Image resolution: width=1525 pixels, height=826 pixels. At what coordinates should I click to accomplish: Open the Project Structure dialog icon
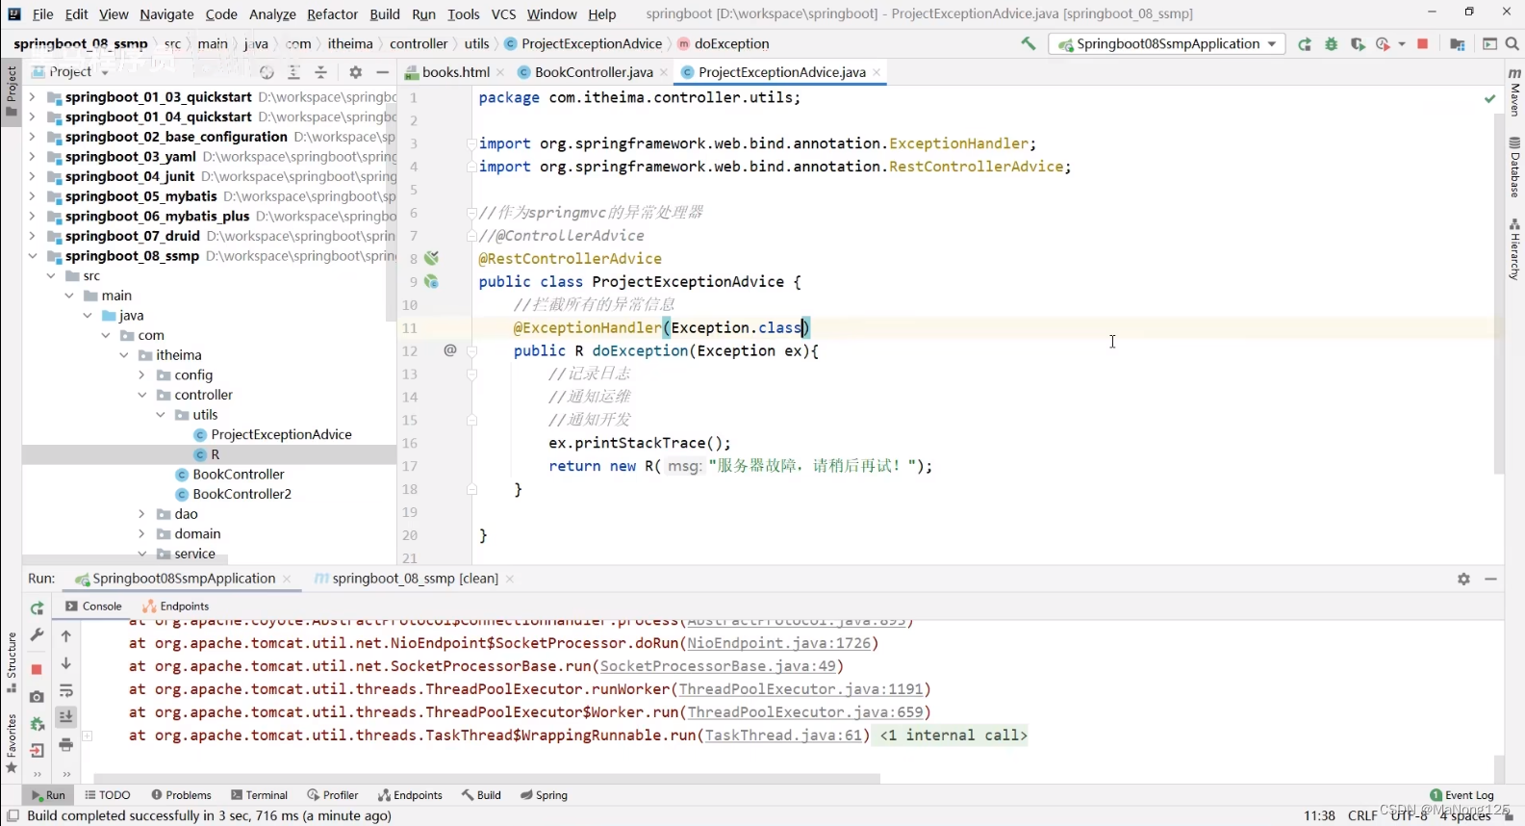[x=1457, y=44]
